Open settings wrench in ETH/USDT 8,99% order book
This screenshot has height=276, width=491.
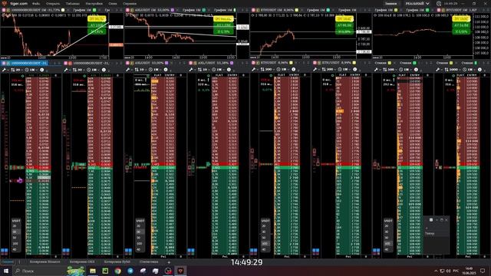tap(315, 70)
